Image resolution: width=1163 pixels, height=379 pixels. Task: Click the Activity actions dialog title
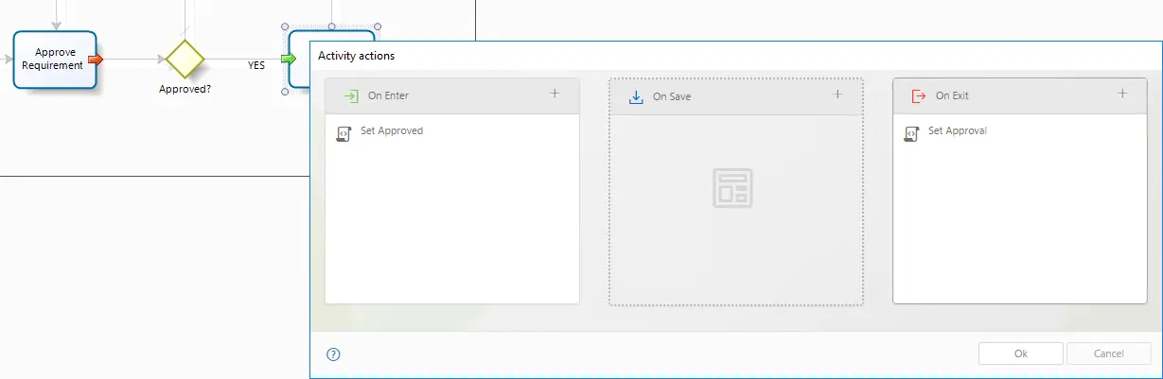357,56
